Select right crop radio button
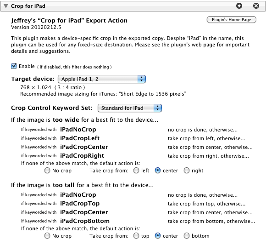 pyautogui.click(x=187, y=171)
